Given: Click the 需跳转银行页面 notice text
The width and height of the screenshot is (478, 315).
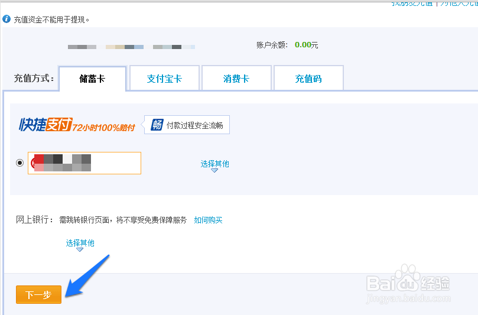Looking at the screenshot, I should pyautogui.click(x=123, y=220).
